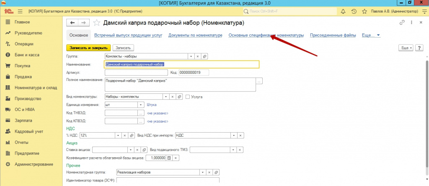Clear the Вид НДС при импорте field
The width and height of the screenshot is (429, 186).
point(240,136)
